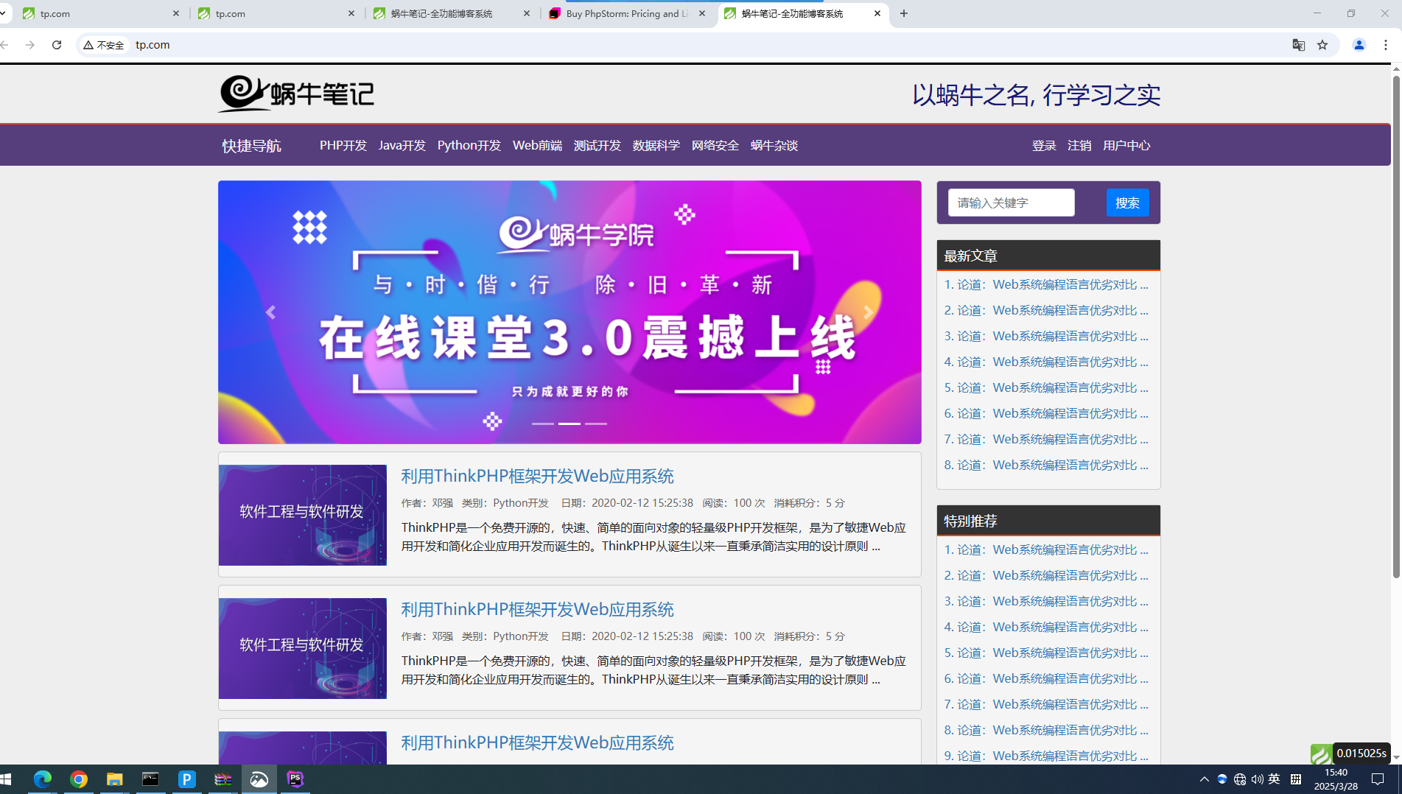This screenshot has height=794, width=1402.
Task: Open network settings globe icon
Action: [x=1240, y=779]
